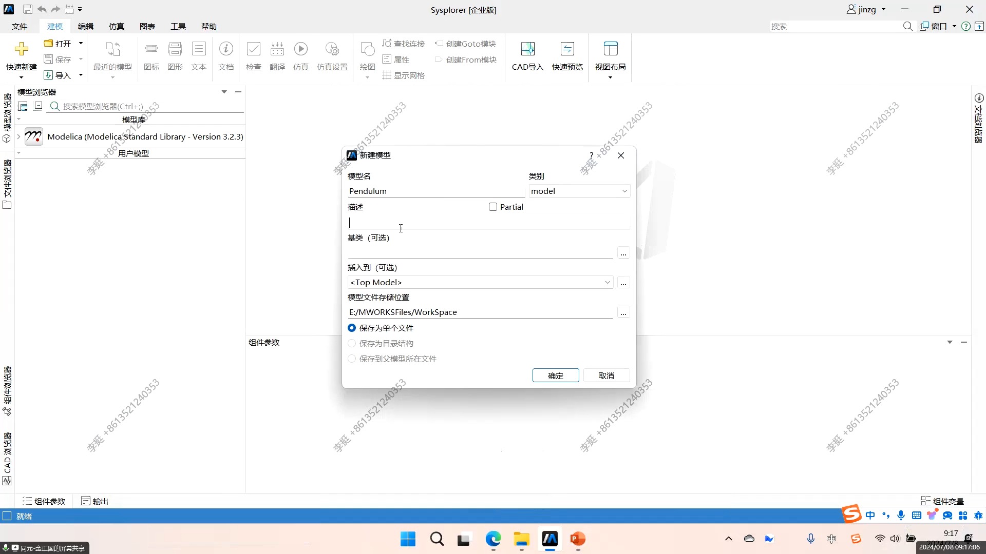
Task: Open the jinzg user account dropdown
Action: pos(883,9)
